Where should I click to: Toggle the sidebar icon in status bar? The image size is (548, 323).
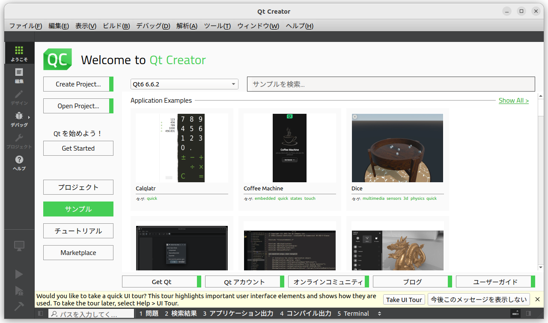[40, 313]
